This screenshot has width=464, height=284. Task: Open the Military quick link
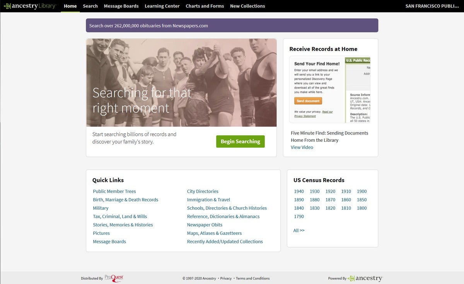click(101, 208)
